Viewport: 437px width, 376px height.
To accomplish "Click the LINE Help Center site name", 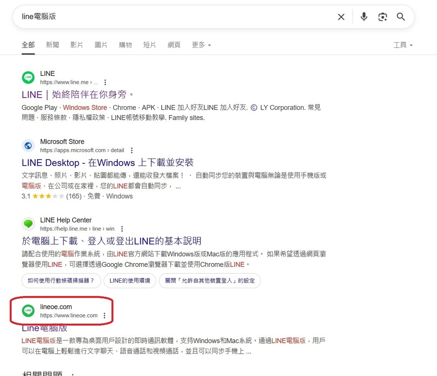I will pos(66,220).
